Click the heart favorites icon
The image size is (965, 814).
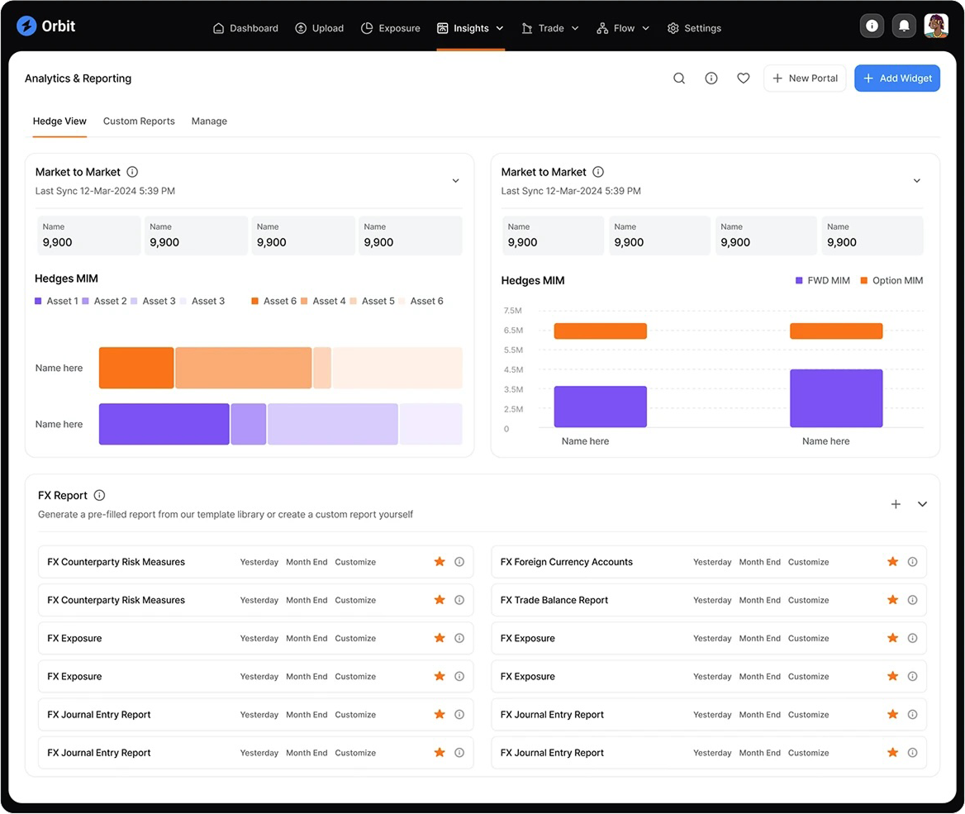(x=744, y=79)
